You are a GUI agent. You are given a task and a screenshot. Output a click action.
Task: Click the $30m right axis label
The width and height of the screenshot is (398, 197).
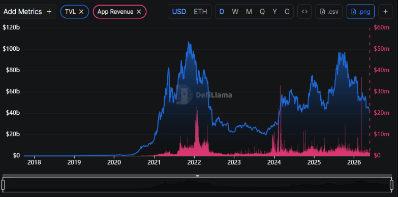382,91
